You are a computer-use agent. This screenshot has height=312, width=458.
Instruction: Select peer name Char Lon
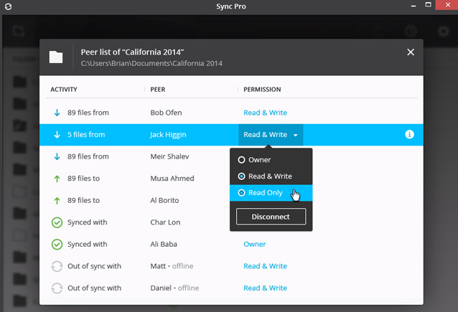tap(165, 222)
